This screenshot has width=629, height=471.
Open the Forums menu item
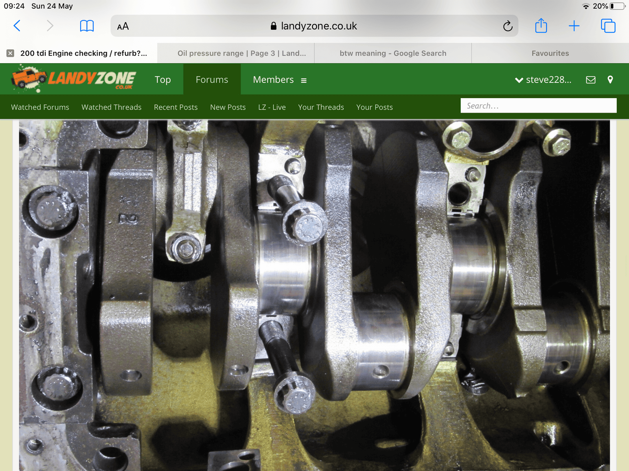(x=212, y=80)
